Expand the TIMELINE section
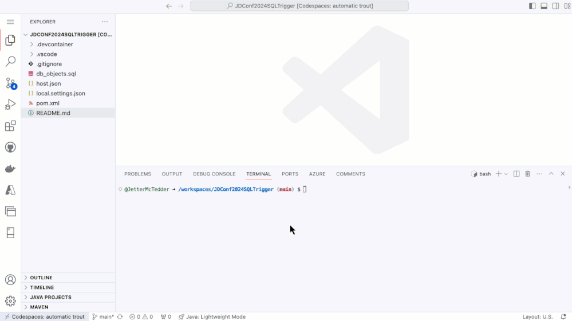 pyautogui.click(x=68, y=287)
